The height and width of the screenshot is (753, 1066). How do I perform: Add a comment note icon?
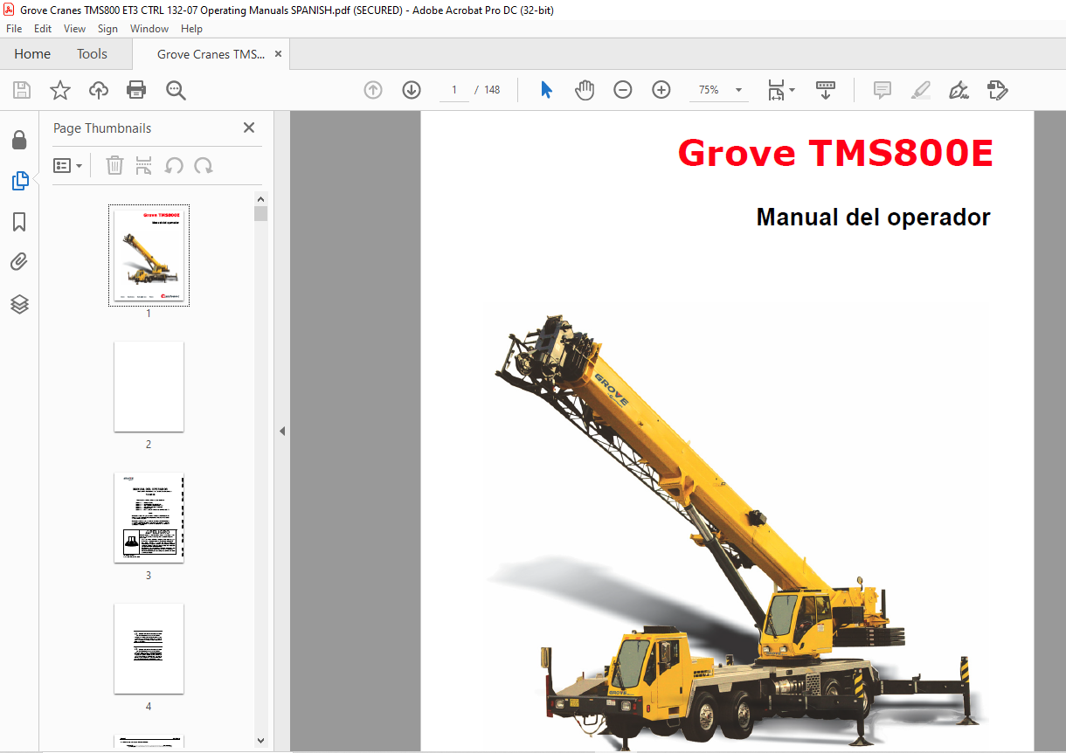click(x=883, y=90)
